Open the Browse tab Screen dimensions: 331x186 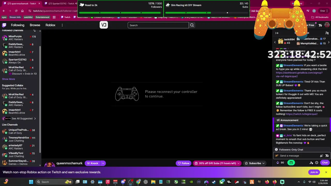pos(35,25)
